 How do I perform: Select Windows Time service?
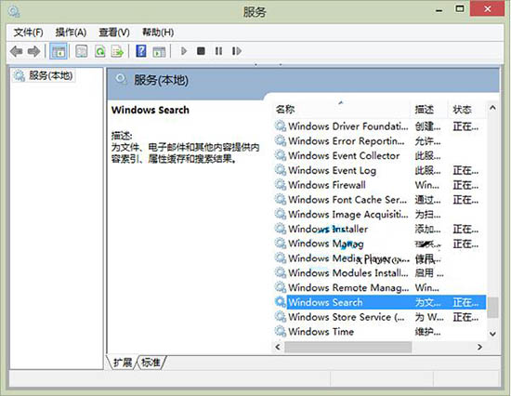tap(321, 332)
